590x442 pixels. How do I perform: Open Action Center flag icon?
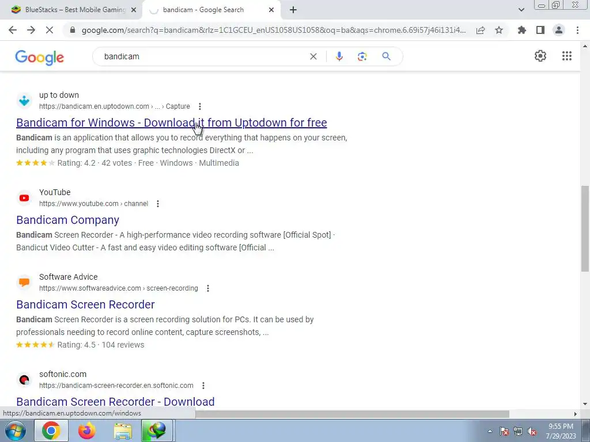pyautogui.click(x=504, y=432)
